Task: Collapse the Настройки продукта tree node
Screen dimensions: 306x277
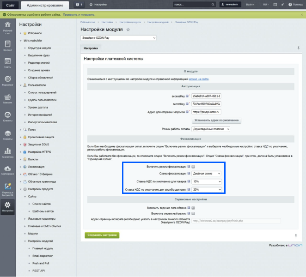Action: (20, 189)
